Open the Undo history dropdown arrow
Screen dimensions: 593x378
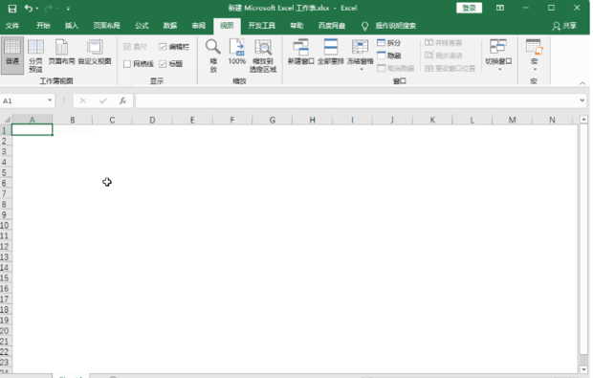click(x=37, y=9)
